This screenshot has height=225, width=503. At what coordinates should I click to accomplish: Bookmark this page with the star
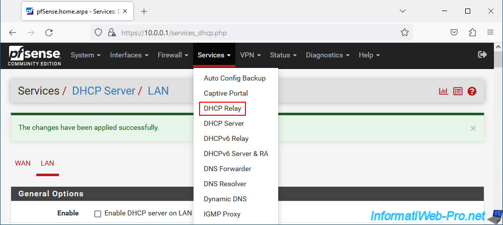click(405, 32)
